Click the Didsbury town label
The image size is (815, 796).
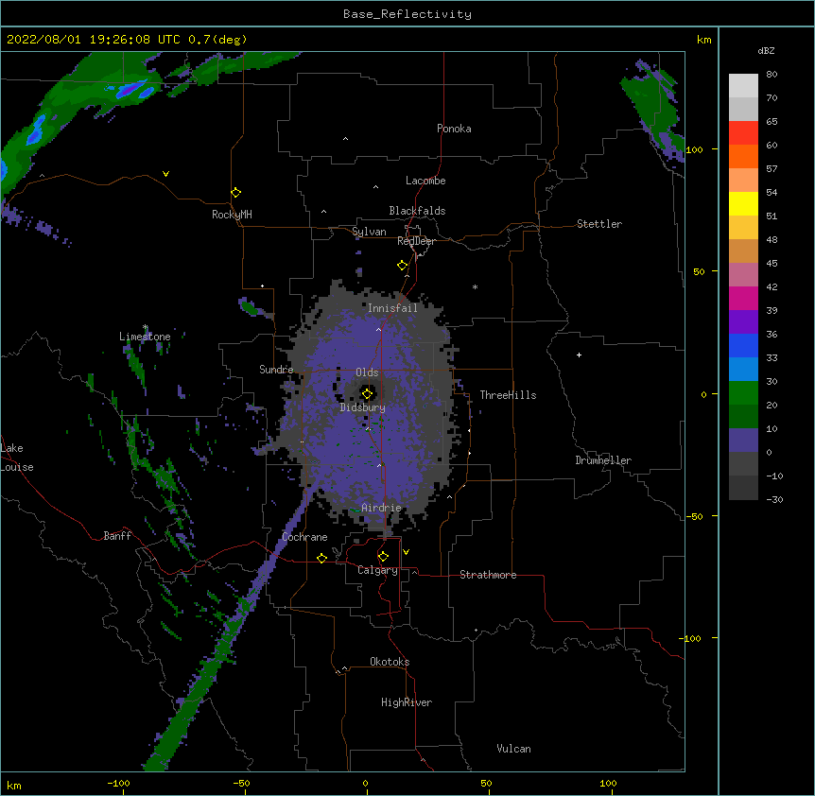(362, 407)
